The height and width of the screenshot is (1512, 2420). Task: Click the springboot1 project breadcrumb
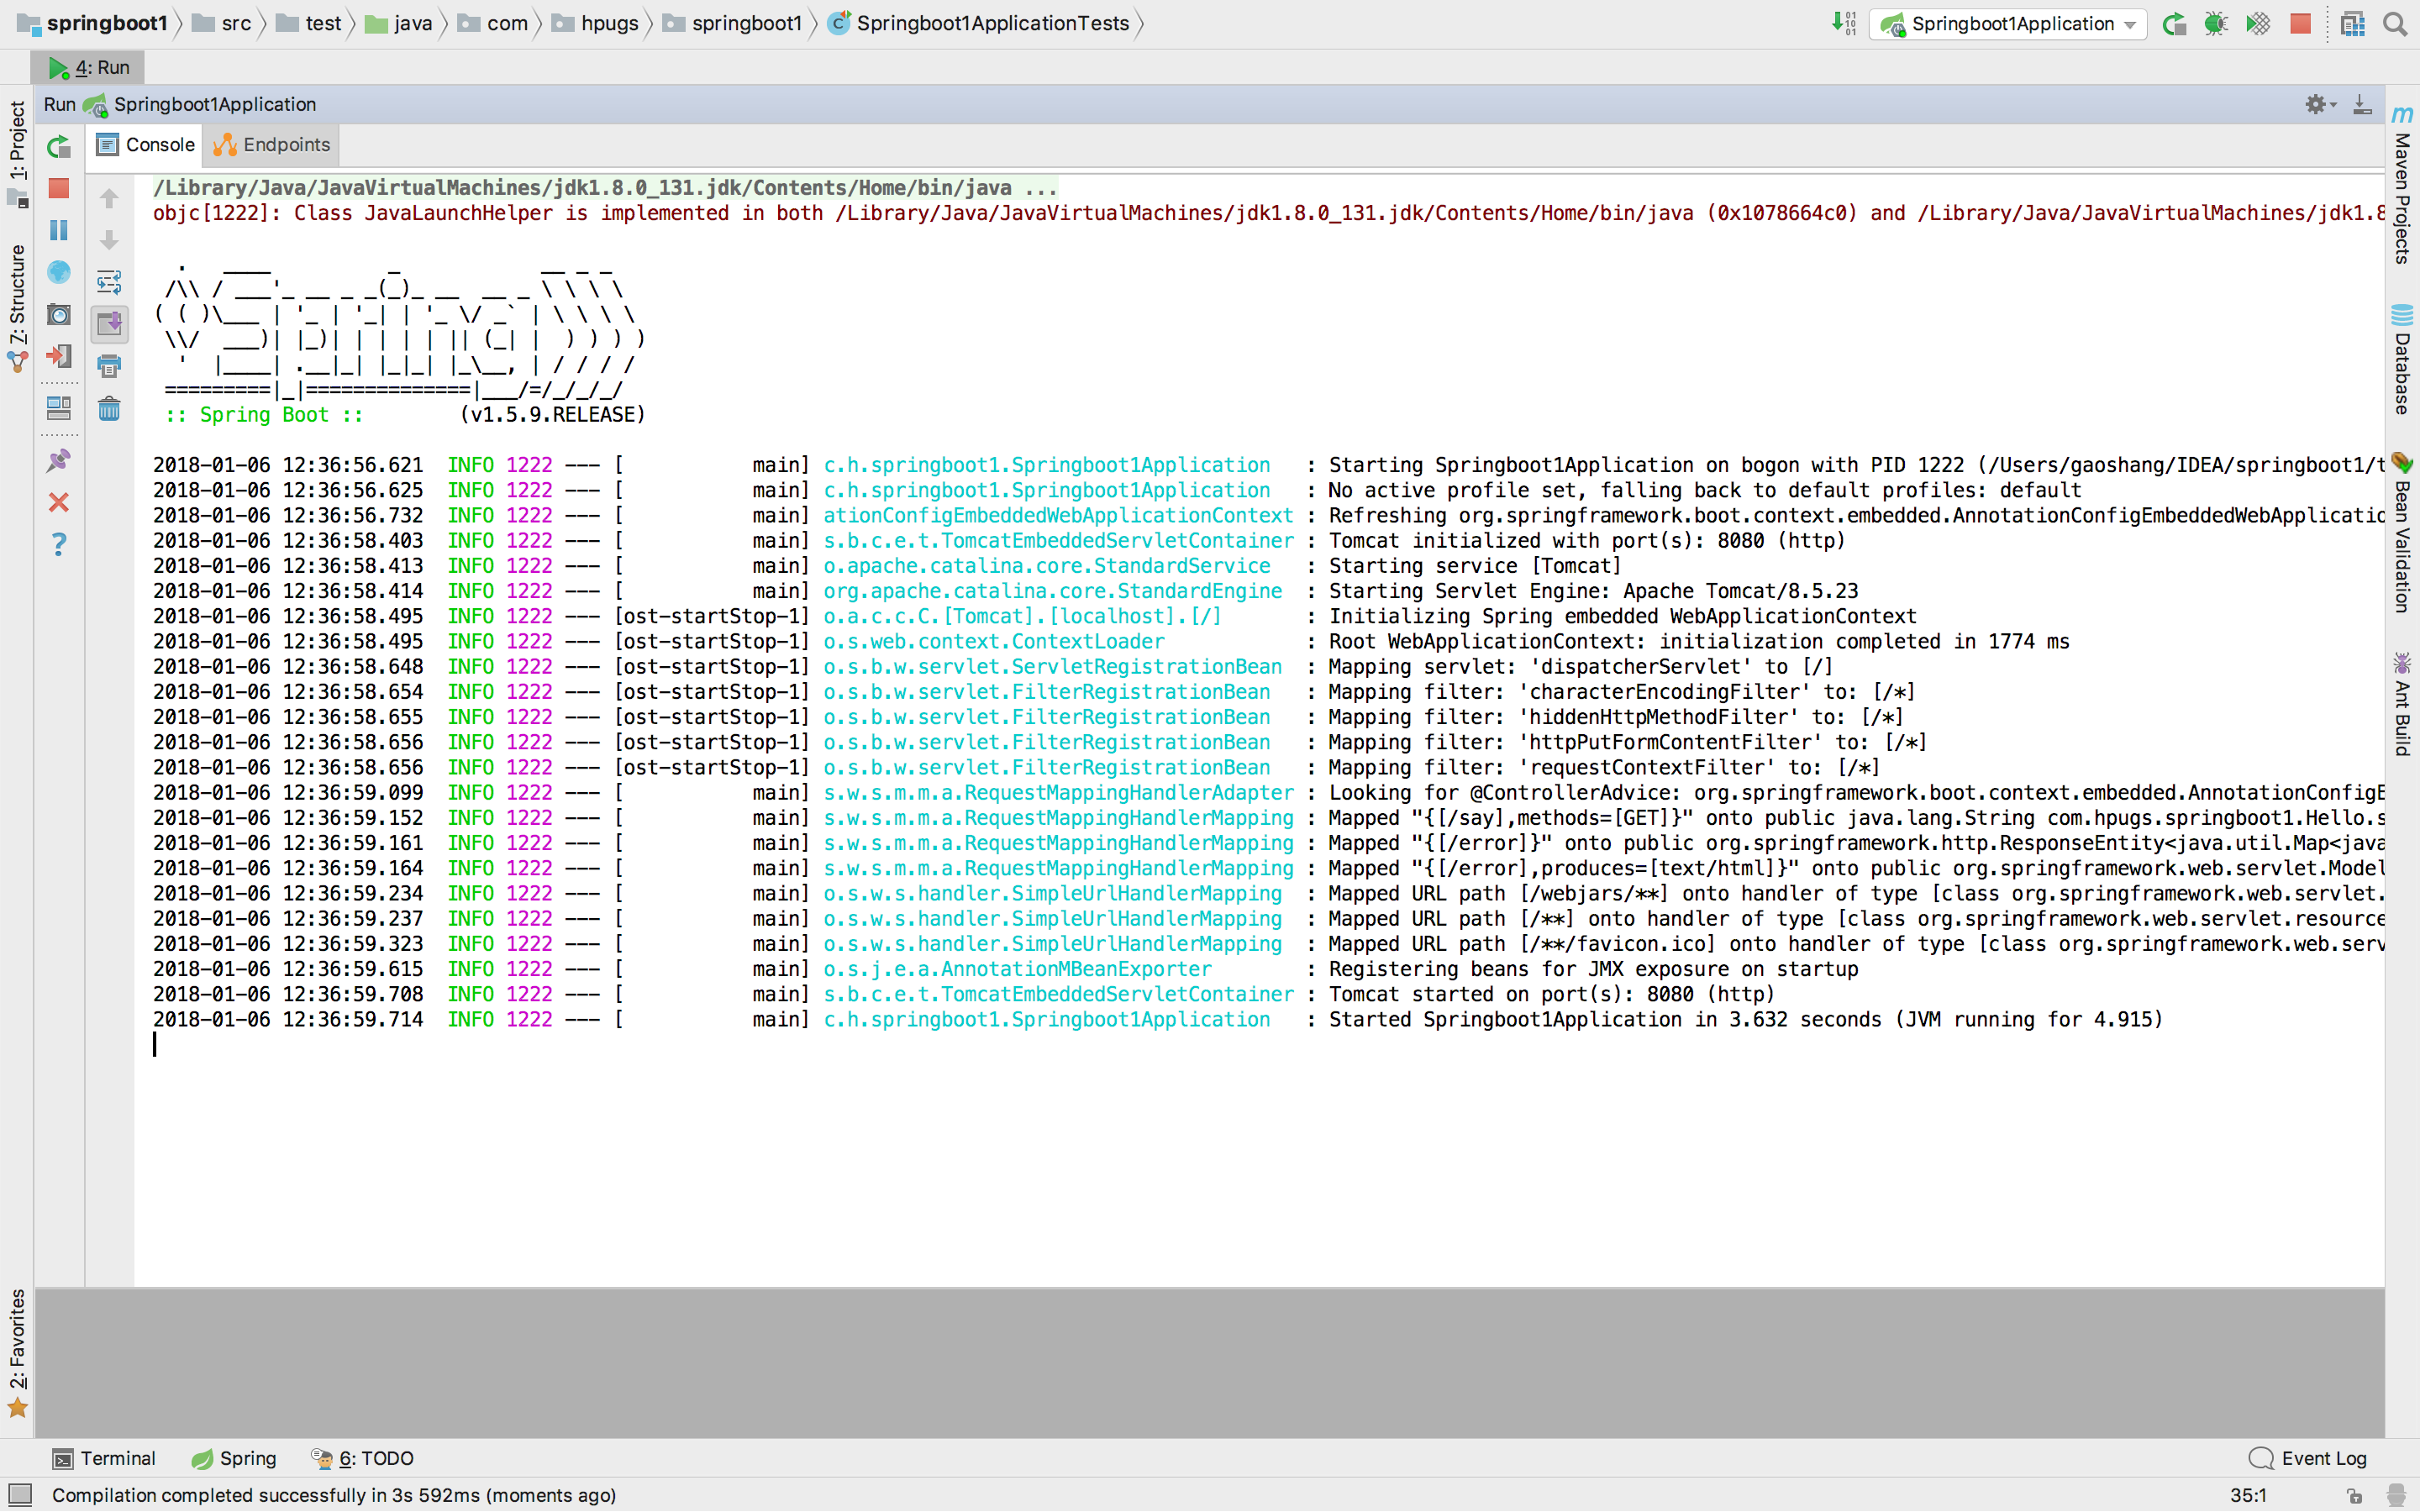click(x=93, y=23)
